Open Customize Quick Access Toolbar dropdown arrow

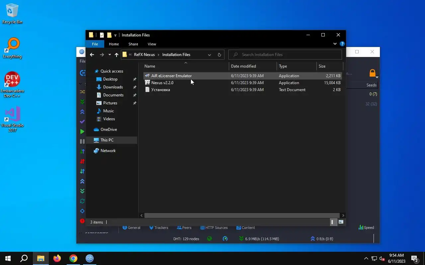(115, 35)
